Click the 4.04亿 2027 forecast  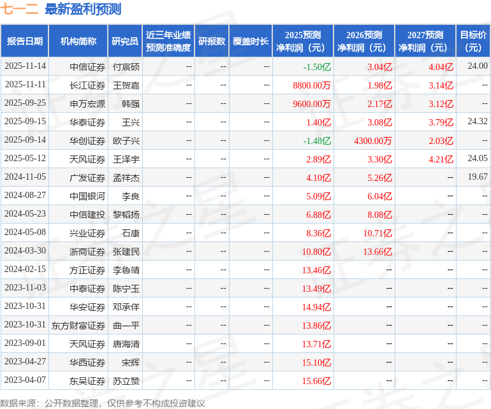tap(441, 67)
